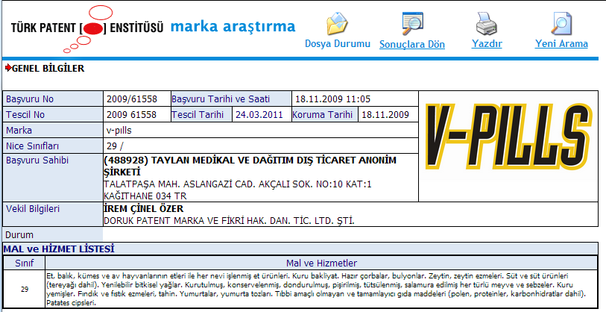Screen dimensions: 606x312
Task: Click the red arrow beside GENEL BİLGİLER
Action: [8, 69]
